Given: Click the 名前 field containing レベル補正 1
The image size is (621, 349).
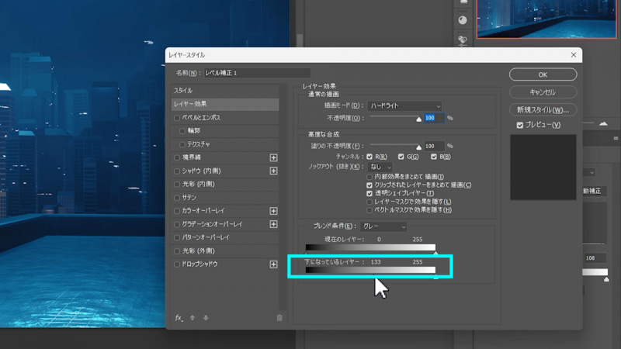Looking at the screenshot, I should 257,73.
